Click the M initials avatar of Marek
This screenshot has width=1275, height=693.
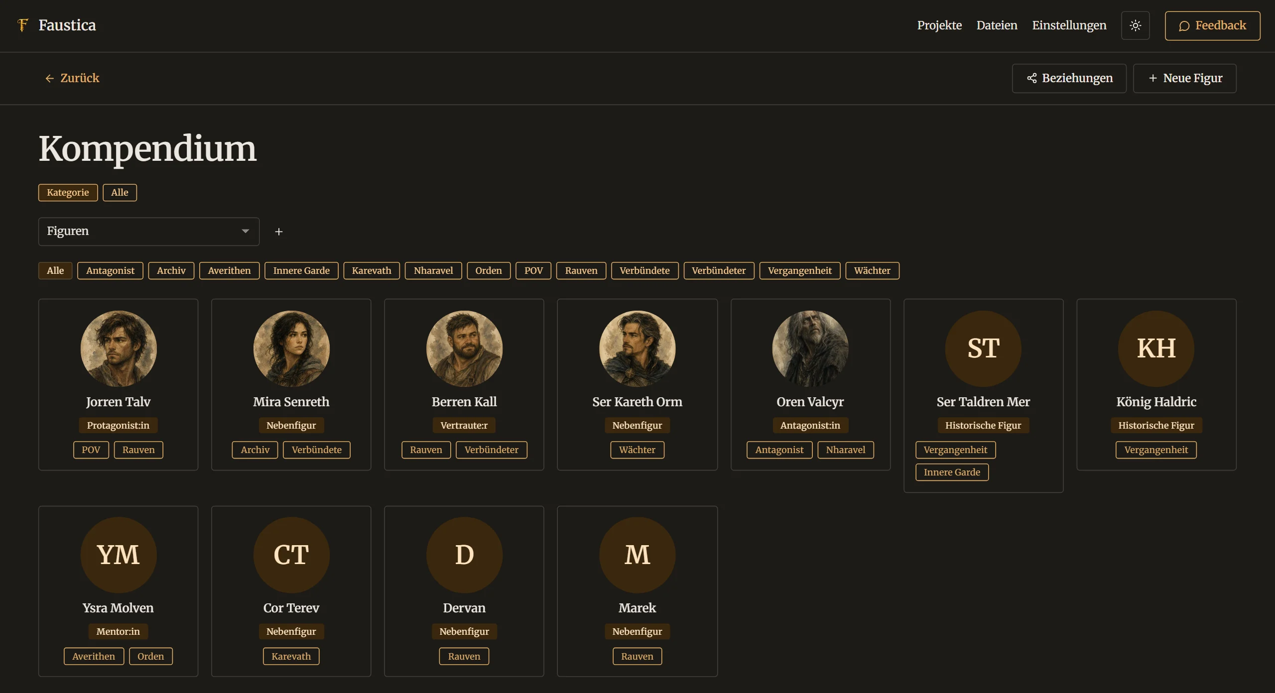[637, 555]
